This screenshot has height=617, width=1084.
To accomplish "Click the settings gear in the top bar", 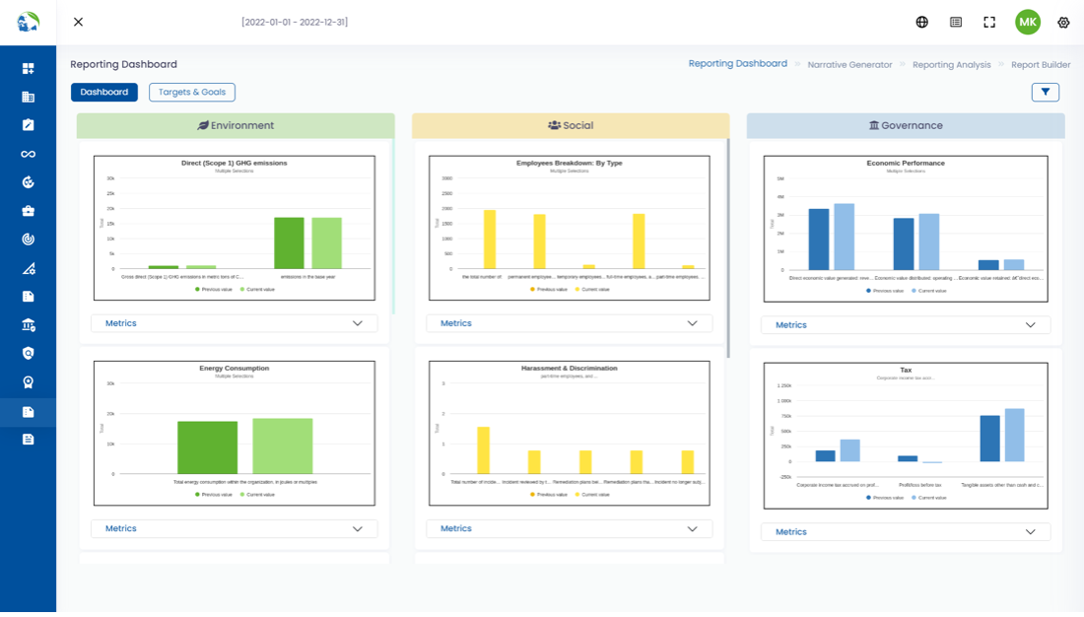I will click(1063, 22).
